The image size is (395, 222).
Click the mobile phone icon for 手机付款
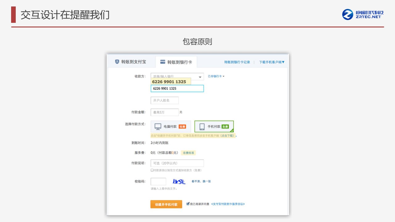(202, 126)
